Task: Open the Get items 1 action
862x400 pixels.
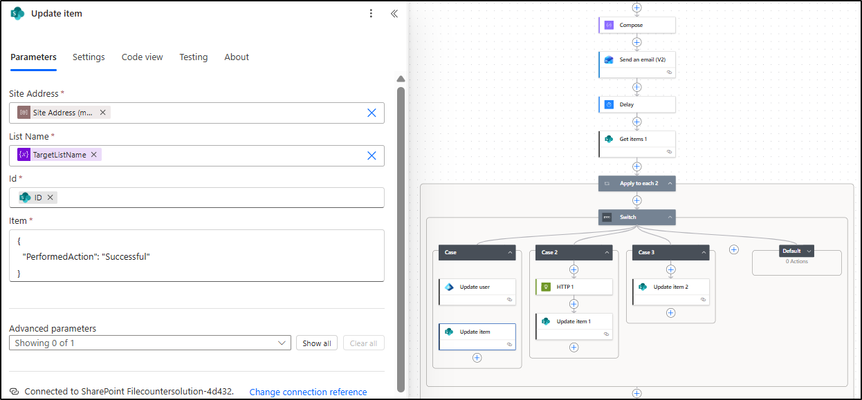Action: point(635,139)
